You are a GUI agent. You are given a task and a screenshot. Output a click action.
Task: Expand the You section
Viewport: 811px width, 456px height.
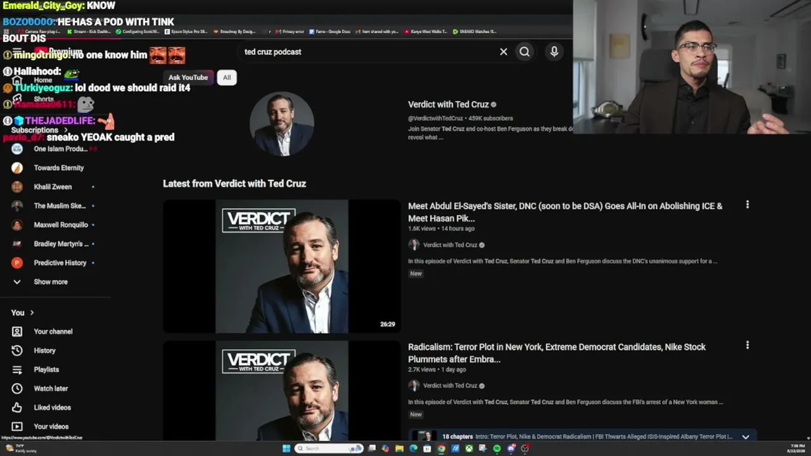pos(23,313)
